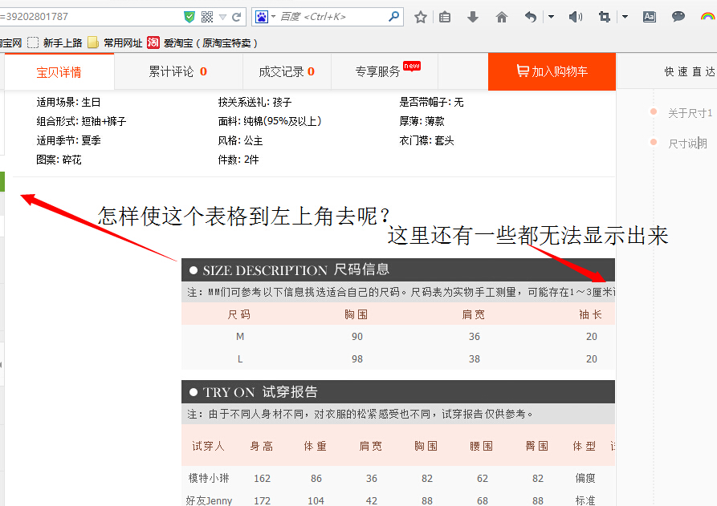Click the 厚薄: 薄款 attribute text
This screenshot has height=506, width=717.
(422, 121)
